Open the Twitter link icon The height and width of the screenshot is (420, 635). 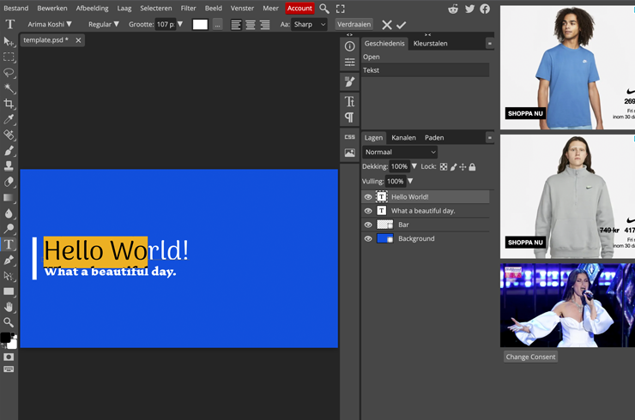click(x=469, y=9)
